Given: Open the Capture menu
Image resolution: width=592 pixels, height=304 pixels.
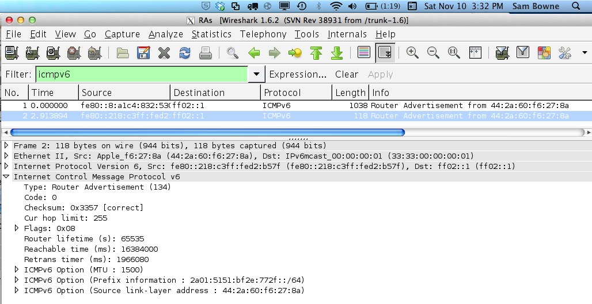Looking at the screenshot, I should coord(122,34).
